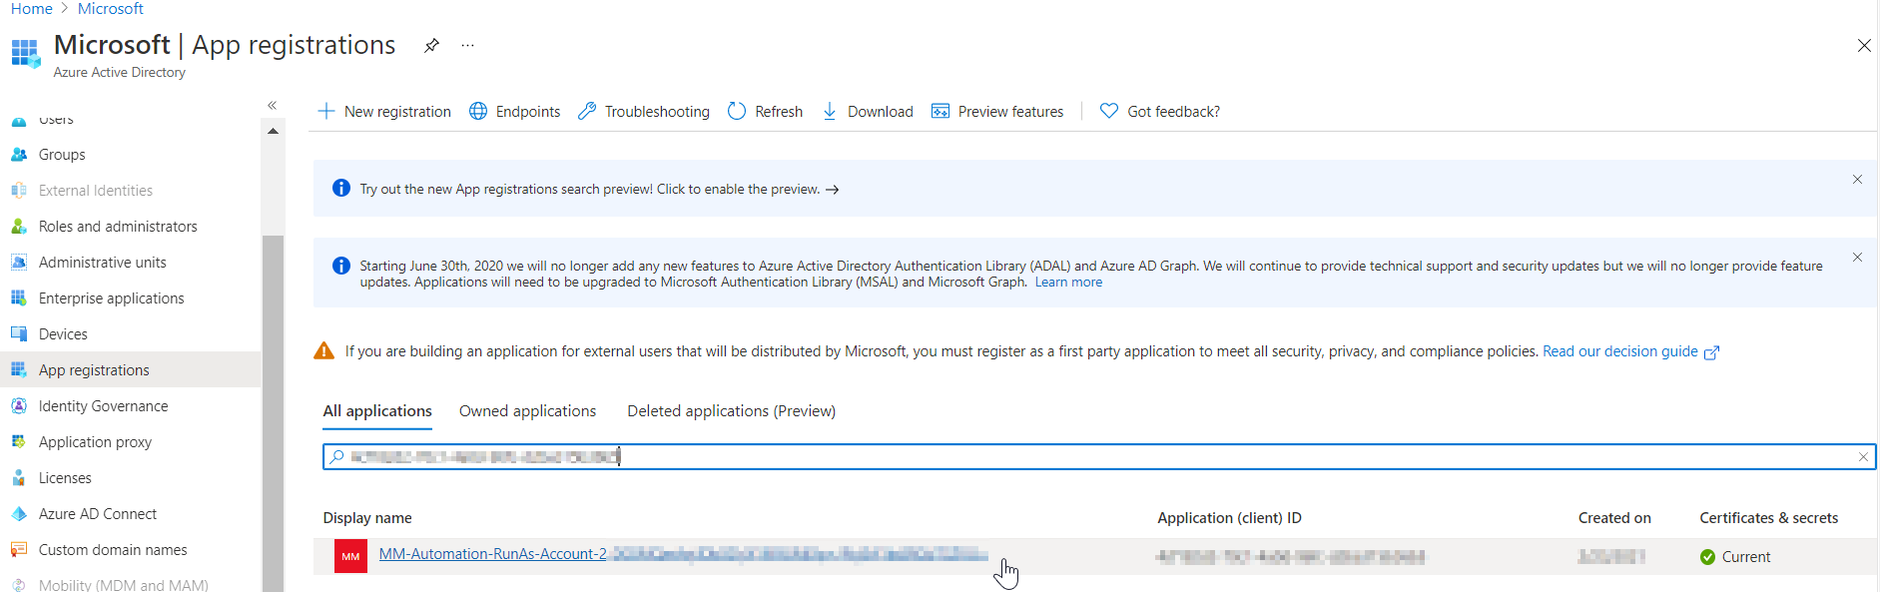Click the Devices icon in sidebar
The height and width of the screenshot is (592, 1880).
pos(19,334)
